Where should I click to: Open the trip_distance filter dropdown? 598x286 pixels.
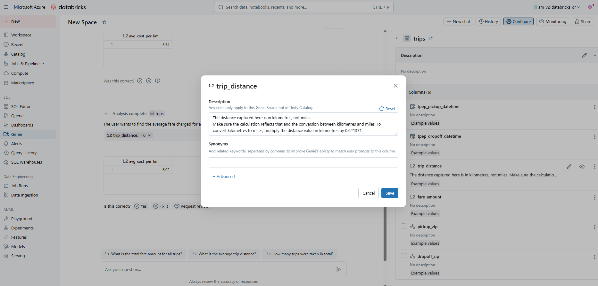click(129, 135)
